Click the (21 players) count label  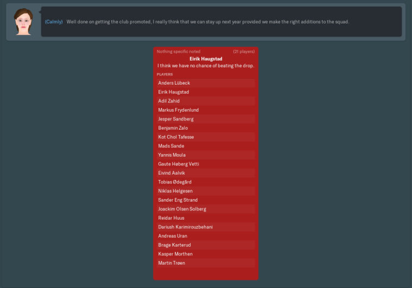click(x=244, y=52)
